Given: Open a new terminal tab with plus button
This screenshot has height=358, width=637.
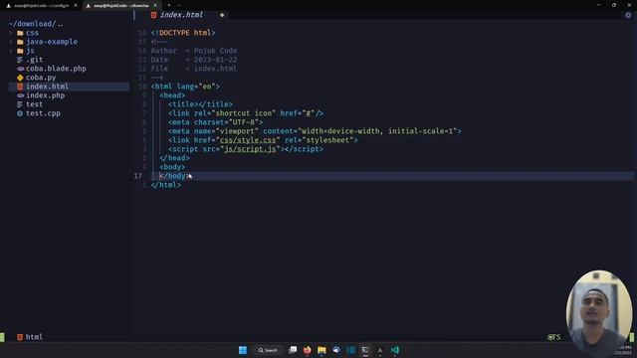Looking at the screenshot, I should click(168, 5).
